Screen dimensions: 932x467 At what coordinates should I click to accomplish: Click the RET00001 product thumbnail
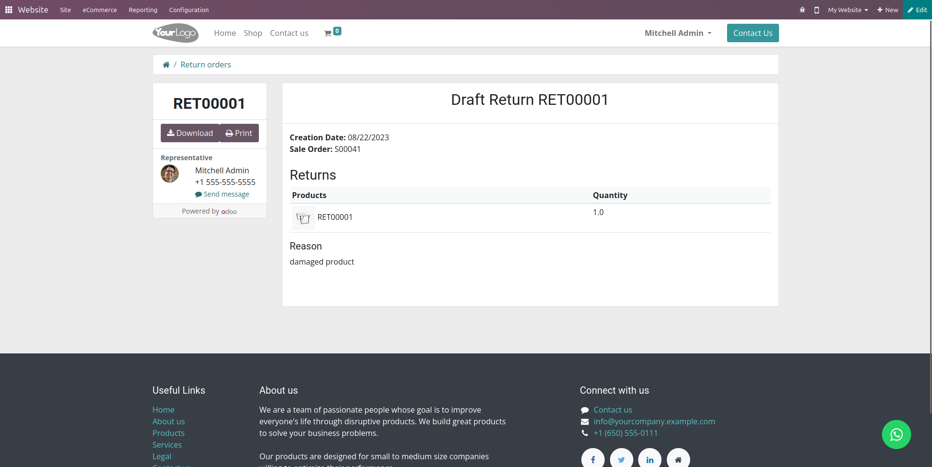click(x=304, y=218)
